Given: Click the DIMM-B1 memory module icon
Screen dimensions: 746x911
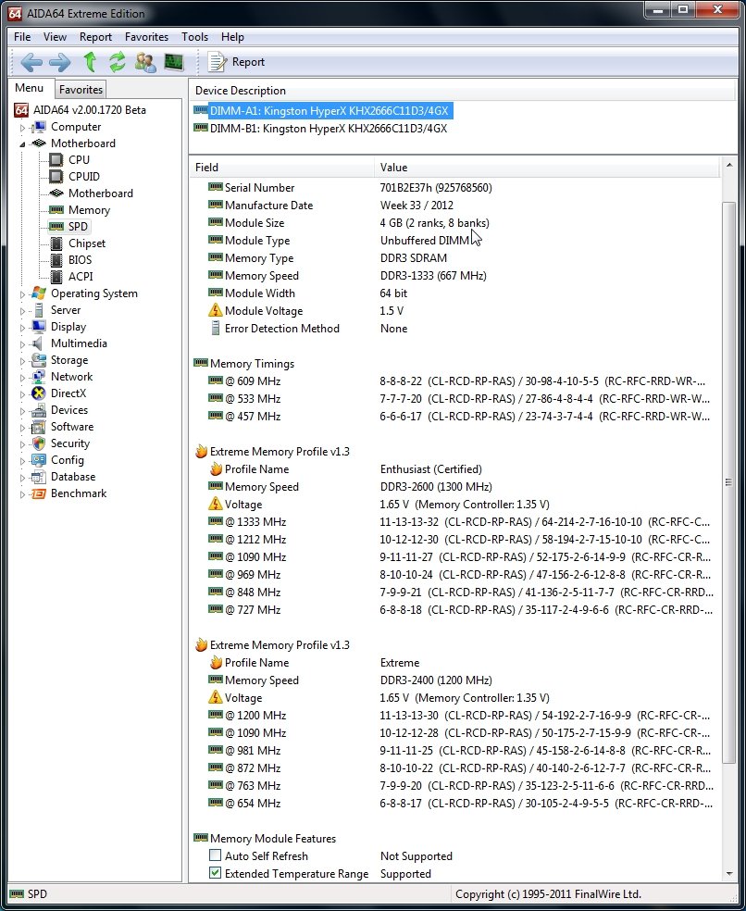Looking at the screenshot, I should (x=201, y=128).
